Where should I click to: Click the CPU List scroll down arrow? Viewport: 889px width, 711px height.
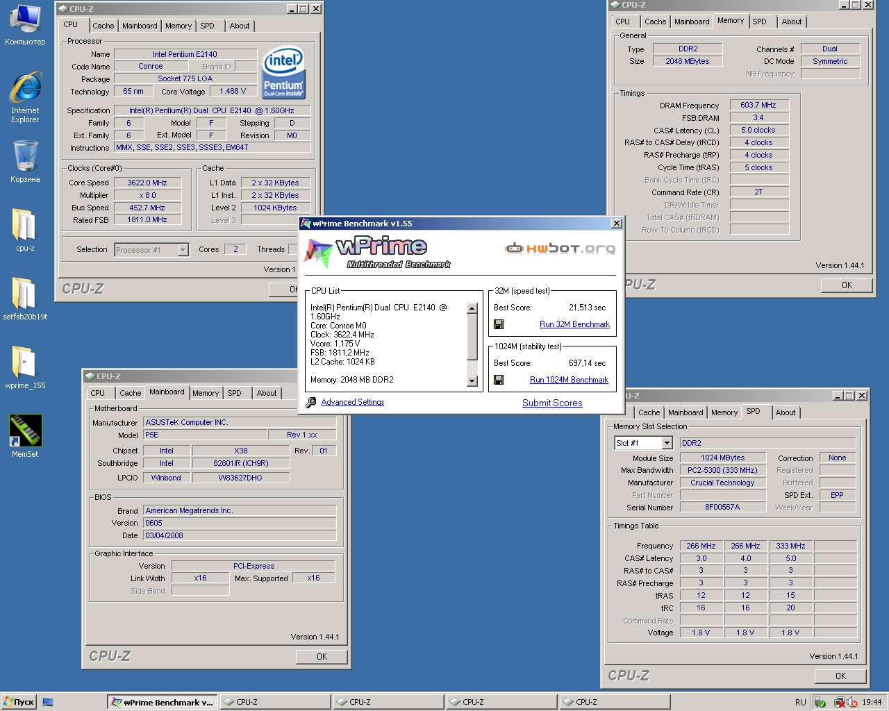point(472,380)
